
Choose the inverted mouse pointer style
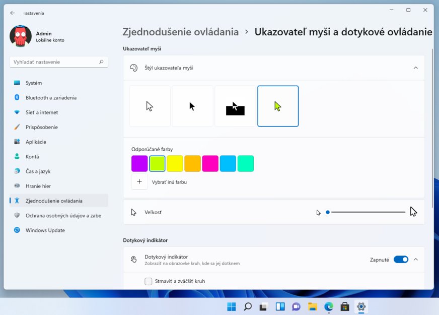pos(235,106)
